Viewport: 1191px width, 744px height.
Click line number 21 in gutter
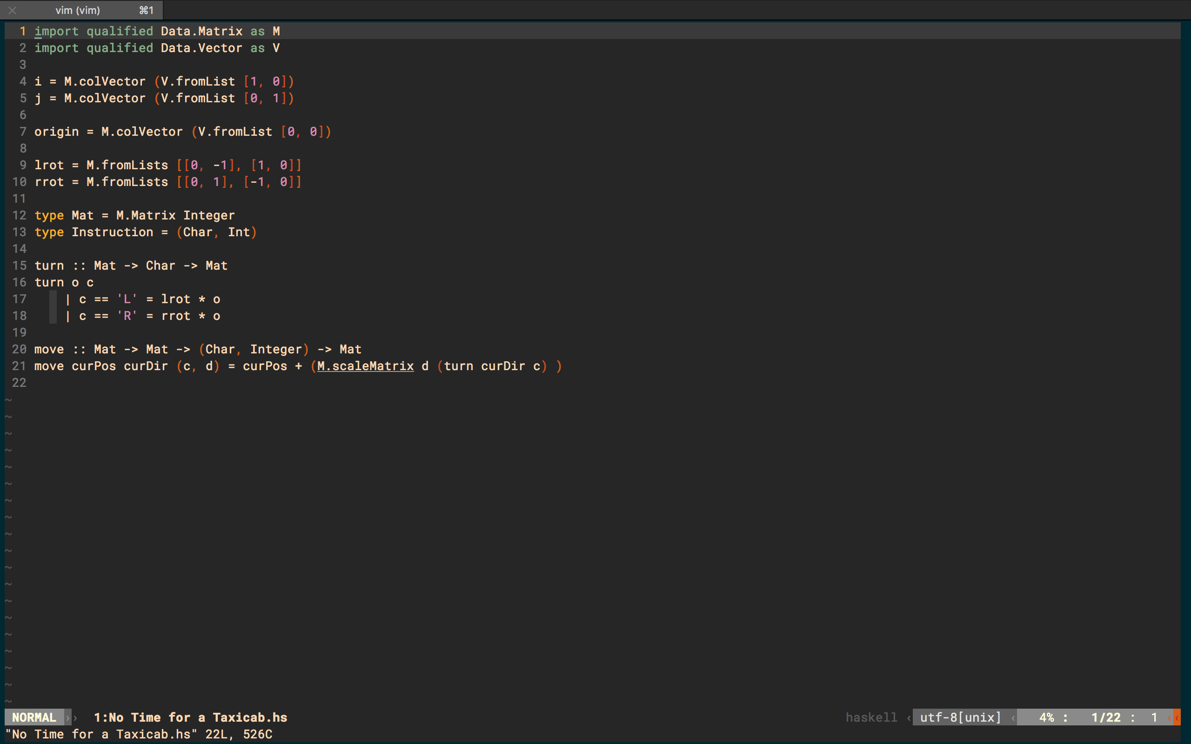coord(19,366)
